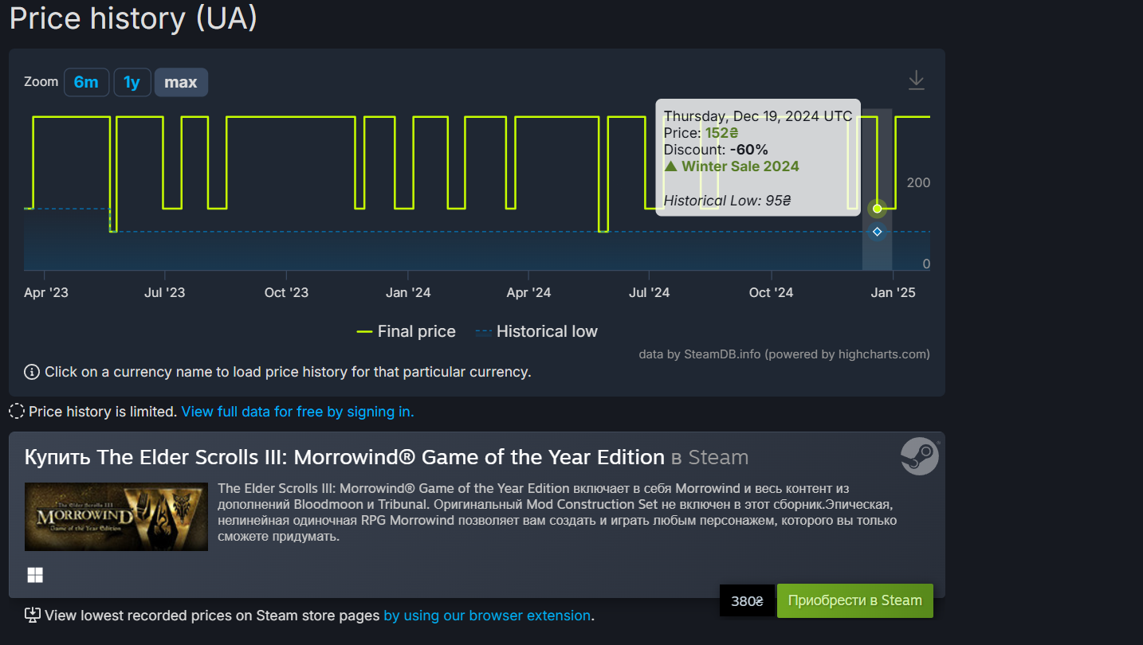This screenshot has width=1143, height=645.
Task: Follow the 'by using our browser extension' link
Action: [x=487, y=616]
